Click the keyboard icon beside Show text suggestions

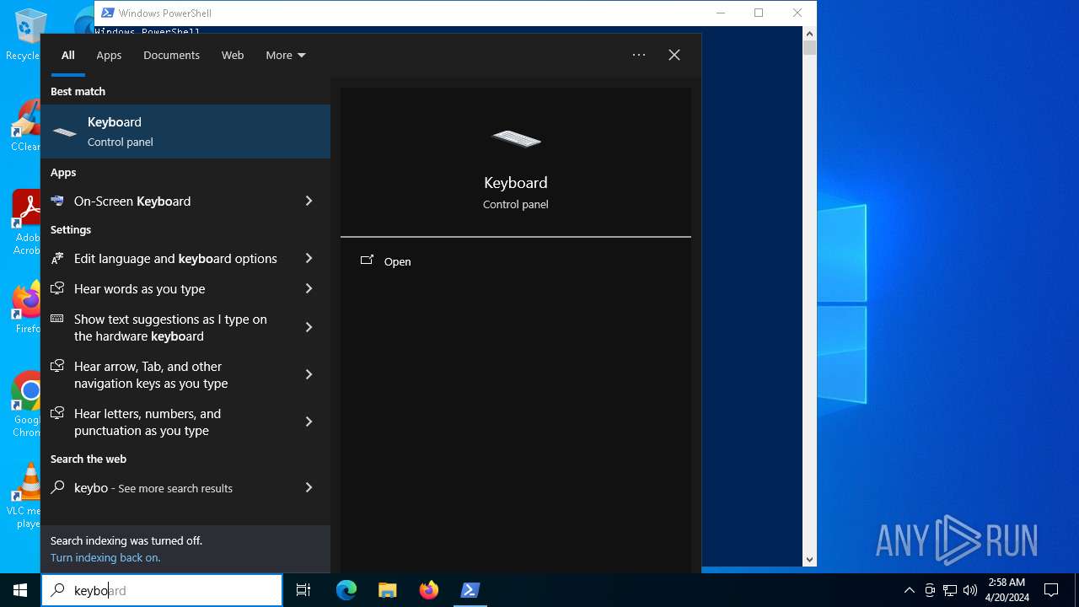[57, 319]
